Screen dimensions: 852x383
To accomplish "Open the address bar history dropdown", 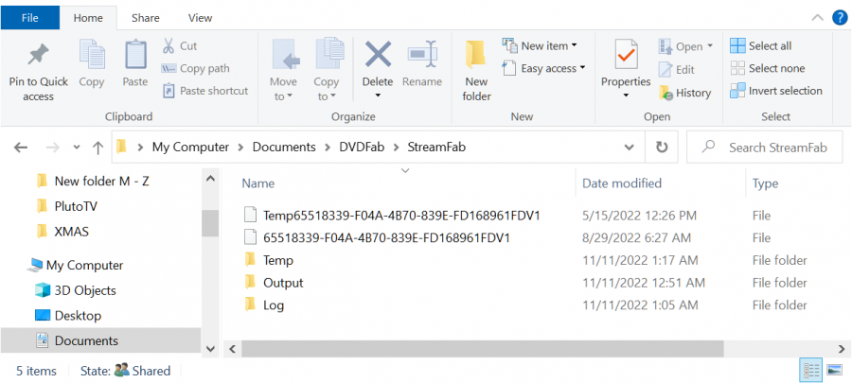I will (x=629, y=148).
